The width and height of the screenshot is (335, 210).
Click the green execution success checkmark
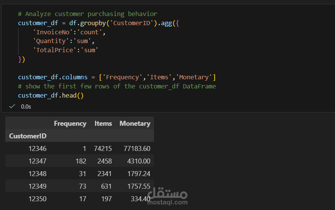tap(12, 106)
